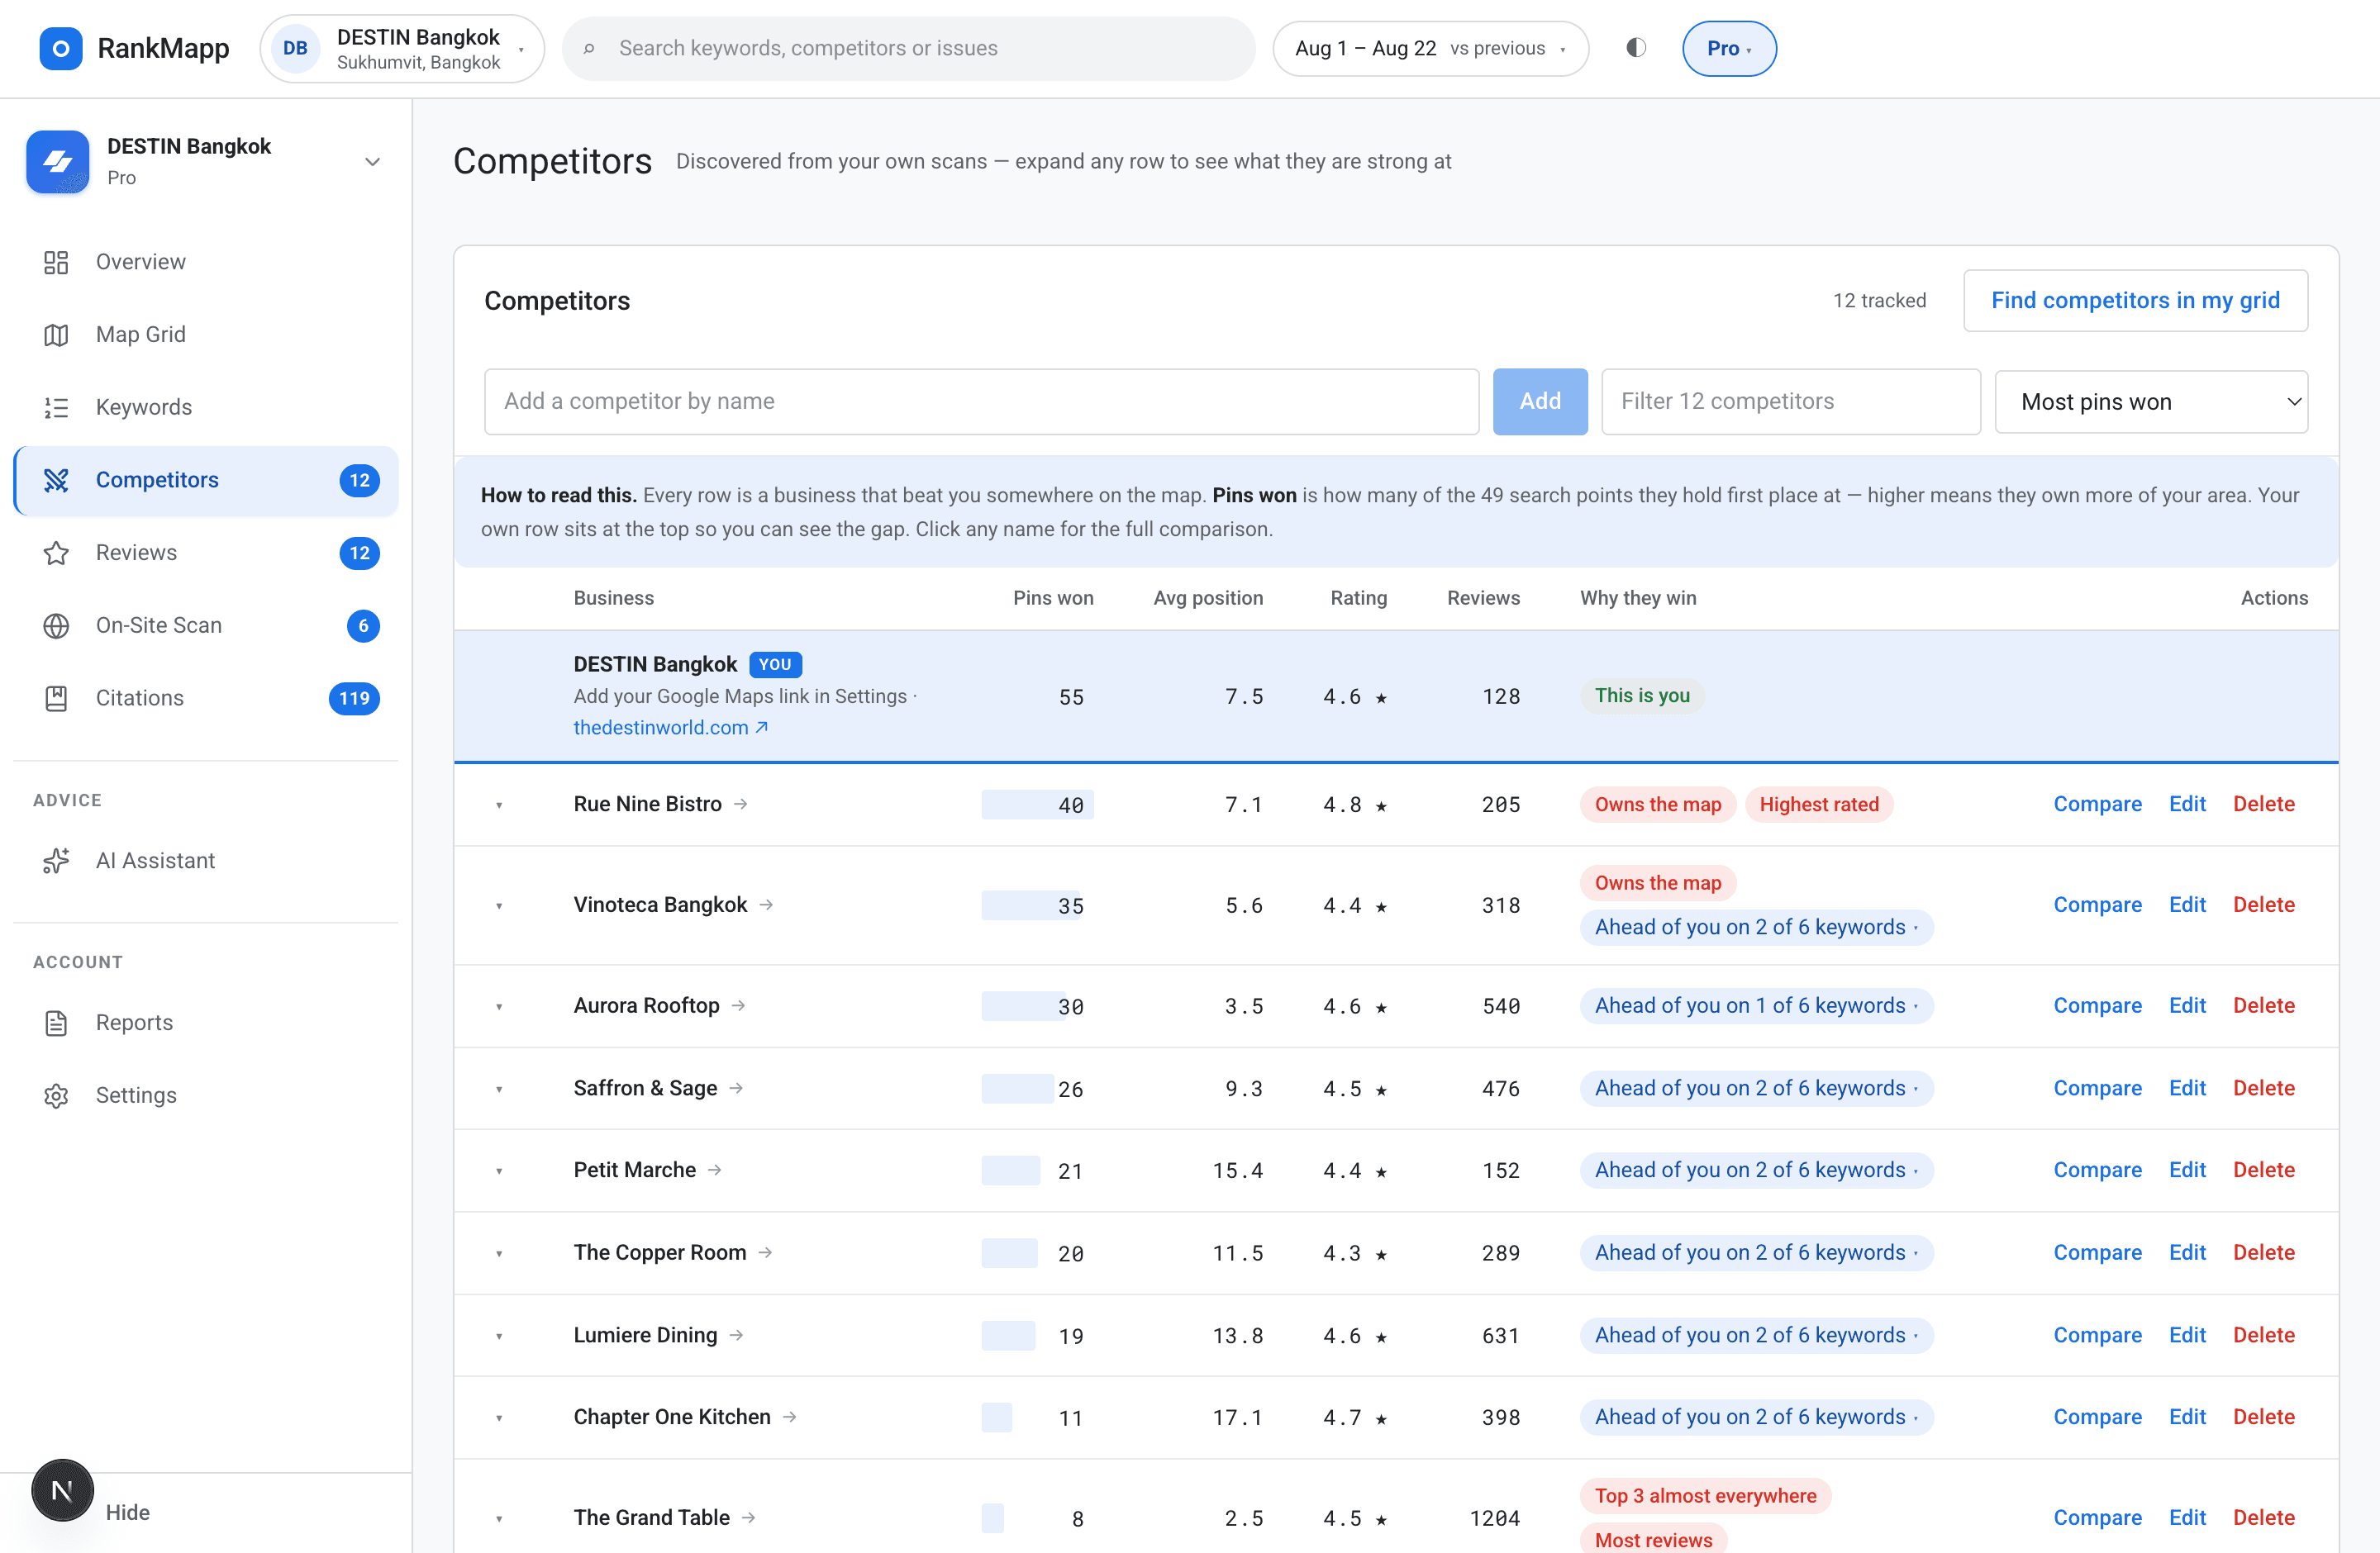Click the AI Assistant sparkle icon
2380x1553 pixels.
(x=56, y=861)
